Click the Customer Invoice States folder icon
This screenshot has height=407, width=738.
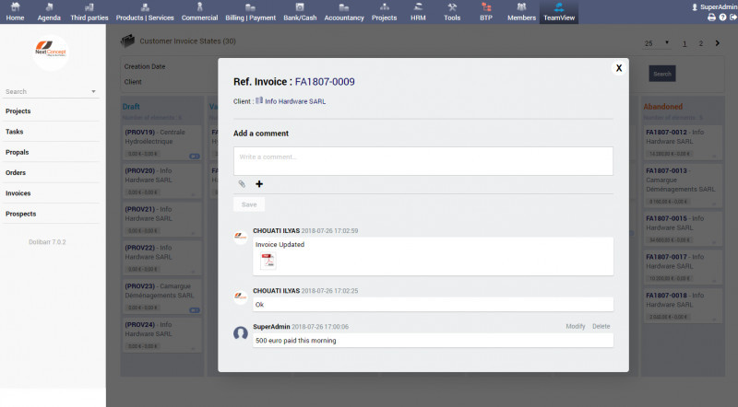point(127,41)
